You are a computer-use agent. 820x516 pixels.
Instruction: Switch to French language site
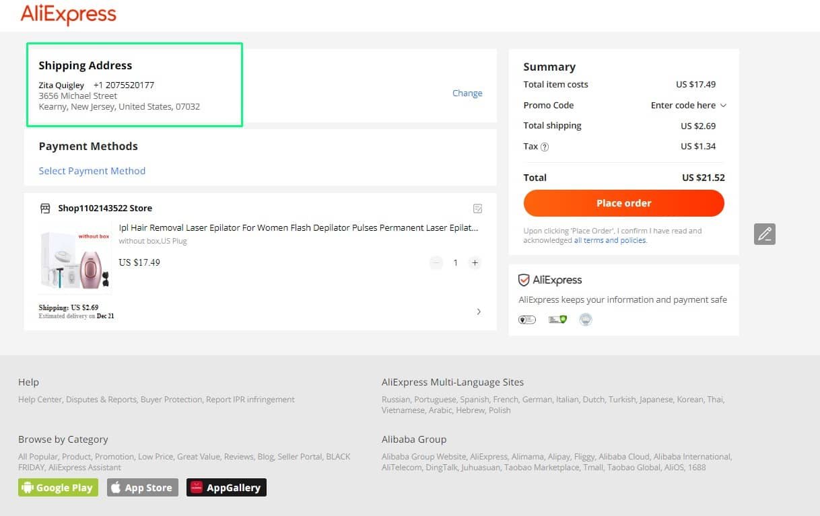click(506, 400)
